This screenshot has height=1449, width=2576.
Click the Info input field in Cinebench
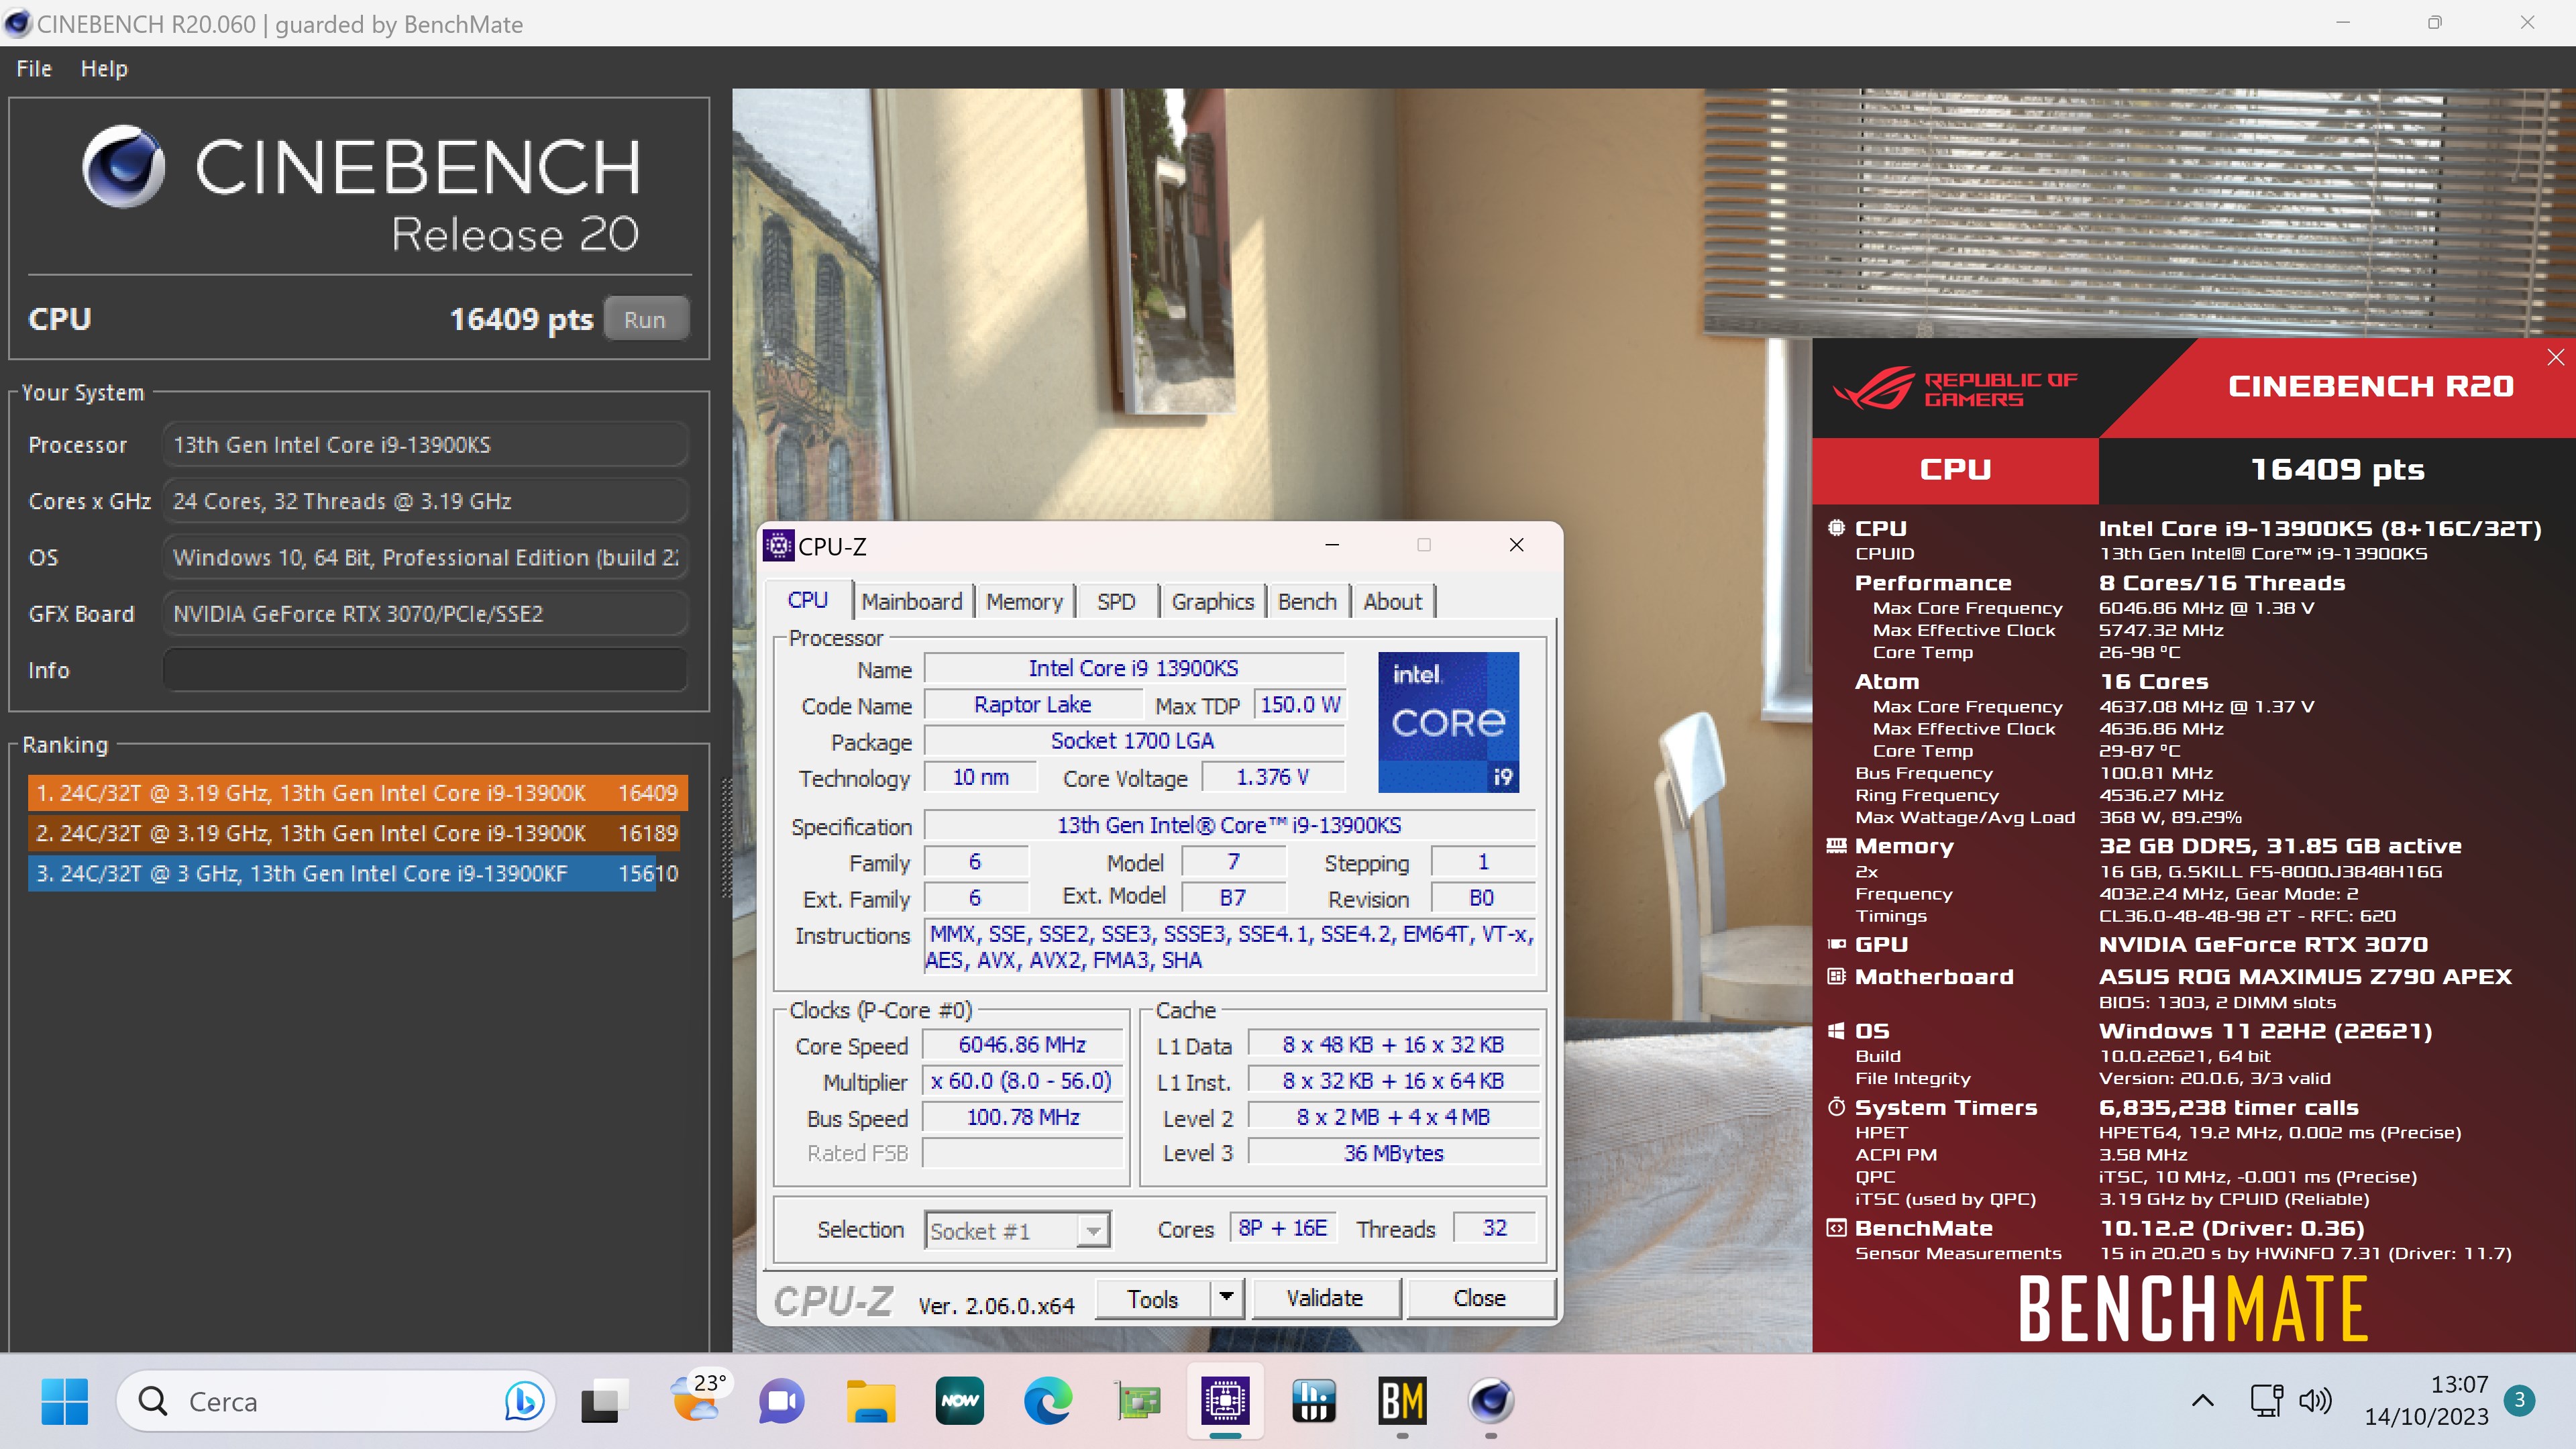point(425,669)
